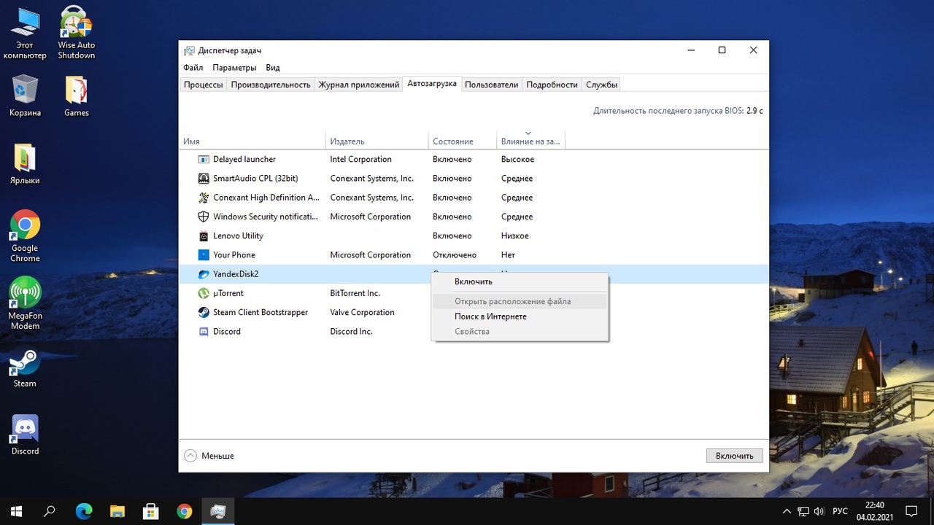Image resolution: width=934 pixels, height=525 pixels.
Task: Switch to the Процессы tab
Action: pos(204,85)
